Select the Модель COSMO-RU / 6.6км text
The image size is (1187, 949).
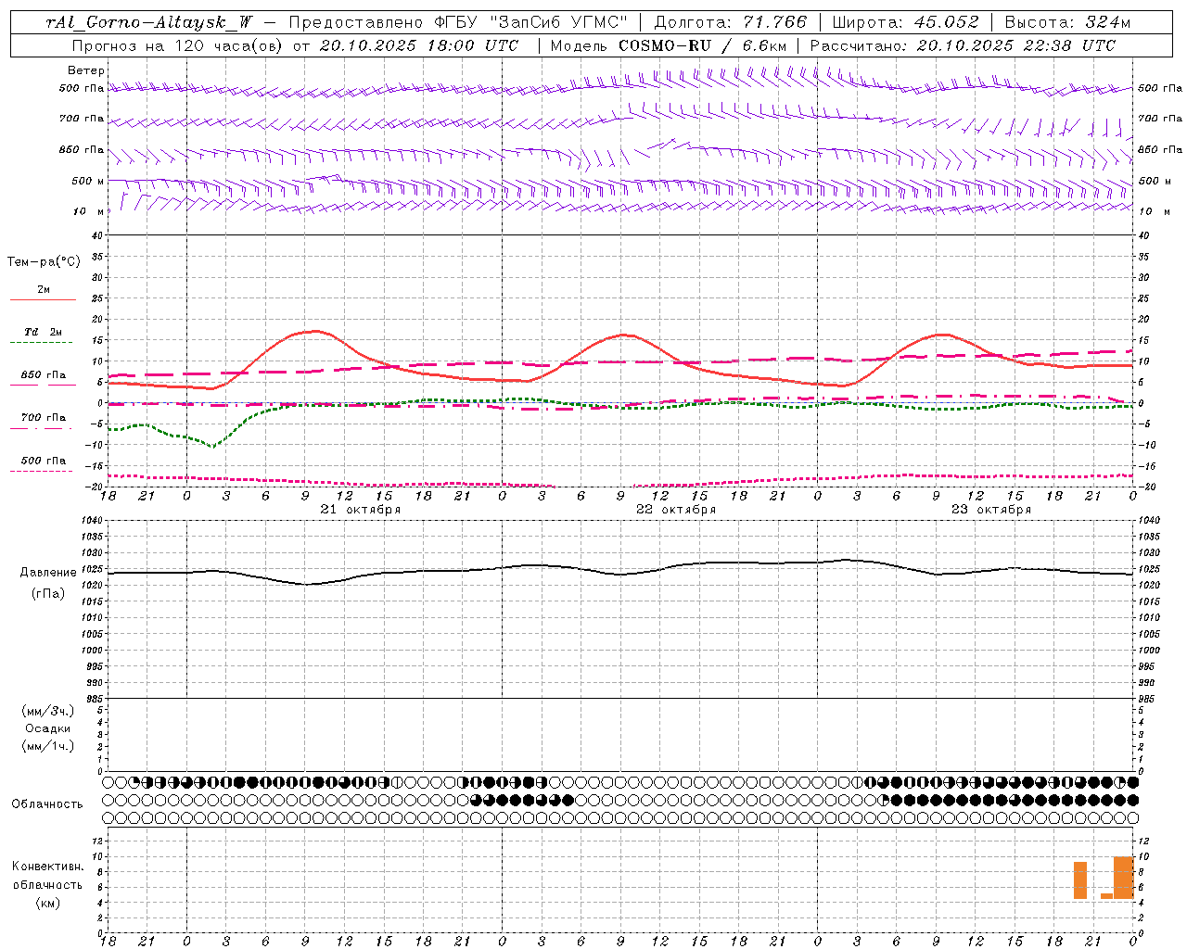pos(669,45)
